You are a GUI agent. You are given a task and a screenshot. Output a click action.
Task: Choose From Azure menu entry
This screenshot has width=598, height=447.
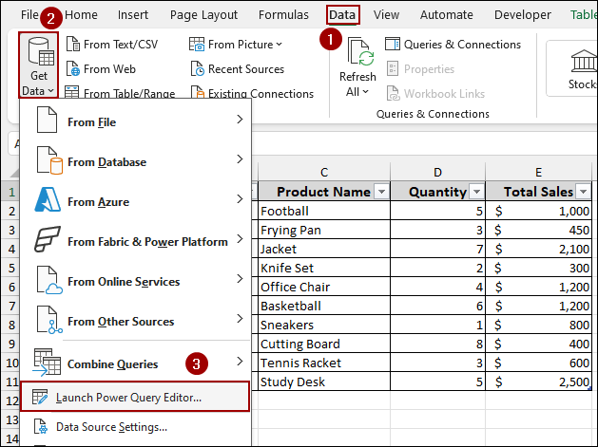135,199
